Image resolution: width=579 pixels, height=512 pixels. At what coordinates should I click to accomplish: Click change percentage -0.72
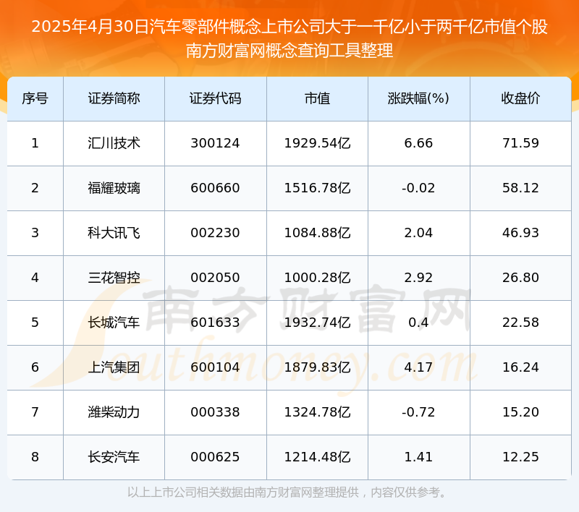[x=418, y=412]
